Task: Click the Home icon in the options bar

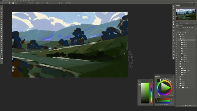Action: [x=2, y=3]
